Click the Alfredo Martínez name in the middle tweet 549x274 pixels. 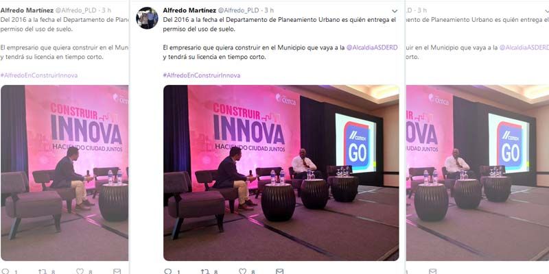[189, 10]
